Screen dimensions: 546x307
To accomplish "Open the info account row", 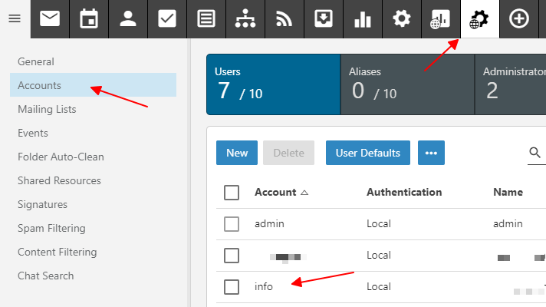I will coord(381,287).
